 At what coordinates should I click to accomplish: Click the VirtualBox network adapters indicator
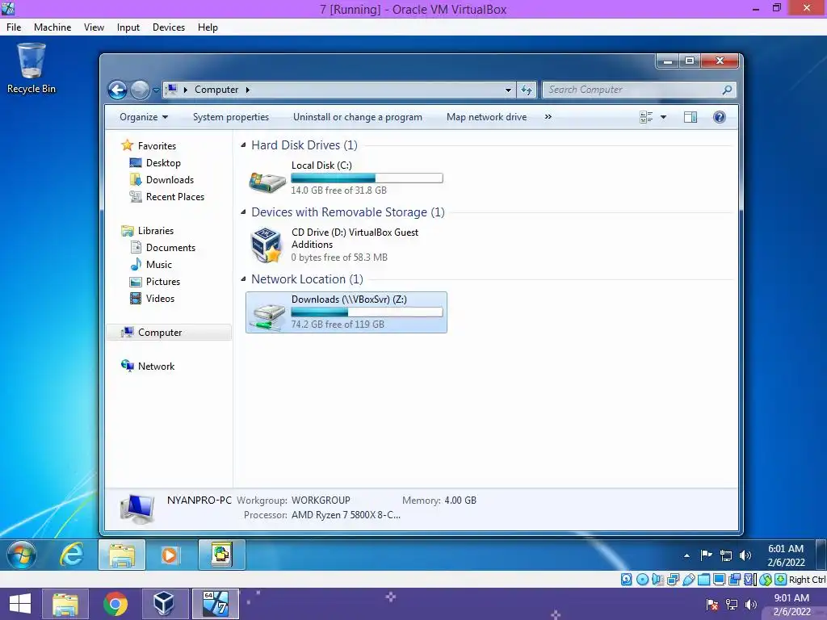(x=673, y=580)
